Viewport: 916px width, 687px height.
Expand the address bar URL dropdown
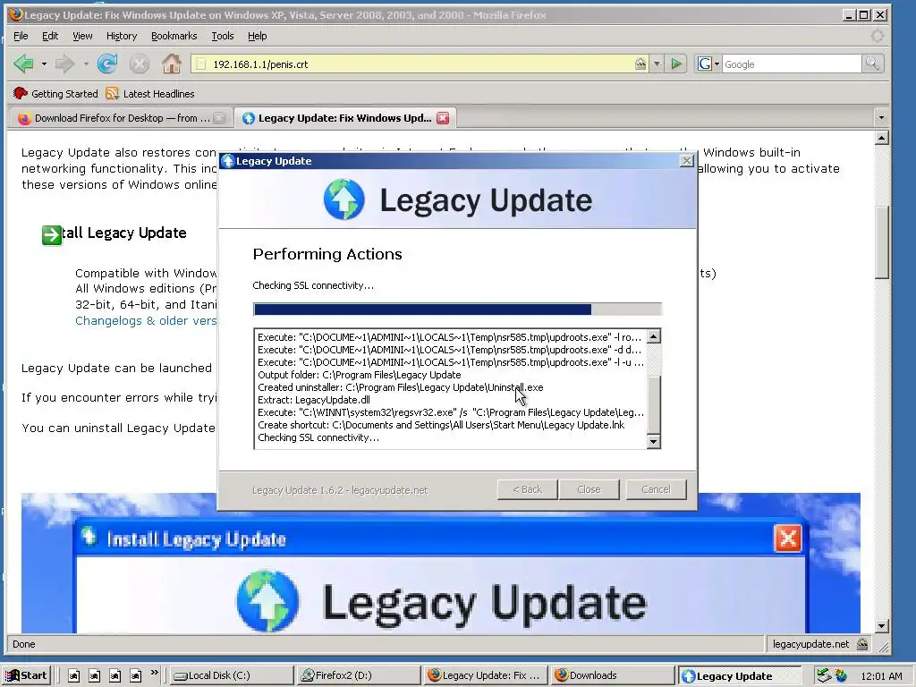point(657,64)
